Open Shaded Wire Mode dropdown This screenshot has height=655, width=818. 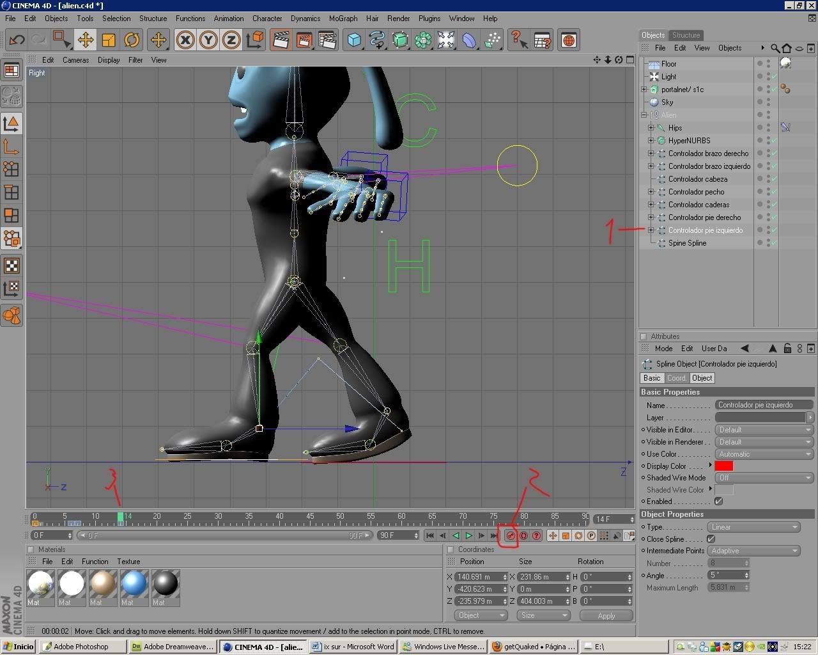764,478
